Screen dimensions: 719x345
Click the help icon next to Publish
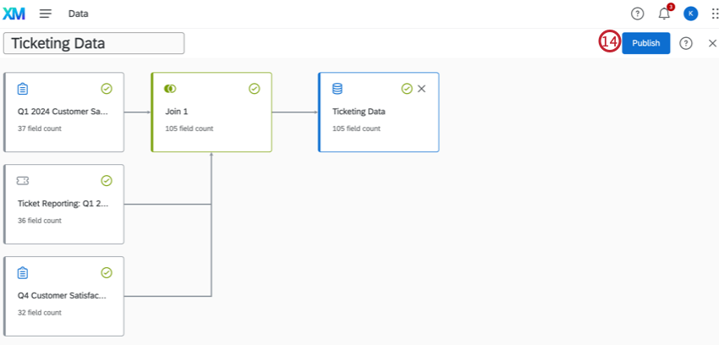(685, 43)
